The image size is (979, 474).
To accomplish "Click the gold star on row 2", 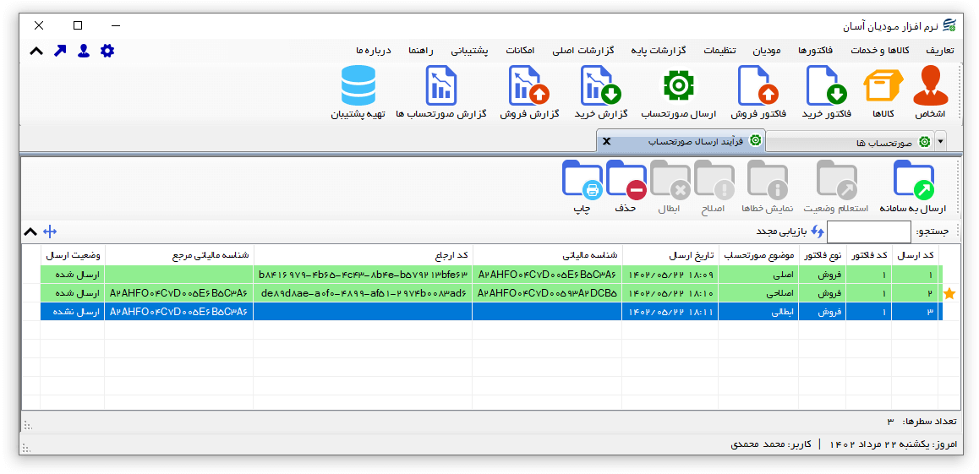I will tap(949, 293).
